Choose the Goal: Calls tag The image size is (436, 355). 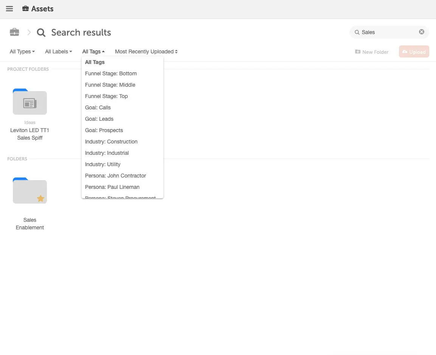(123, 107)
